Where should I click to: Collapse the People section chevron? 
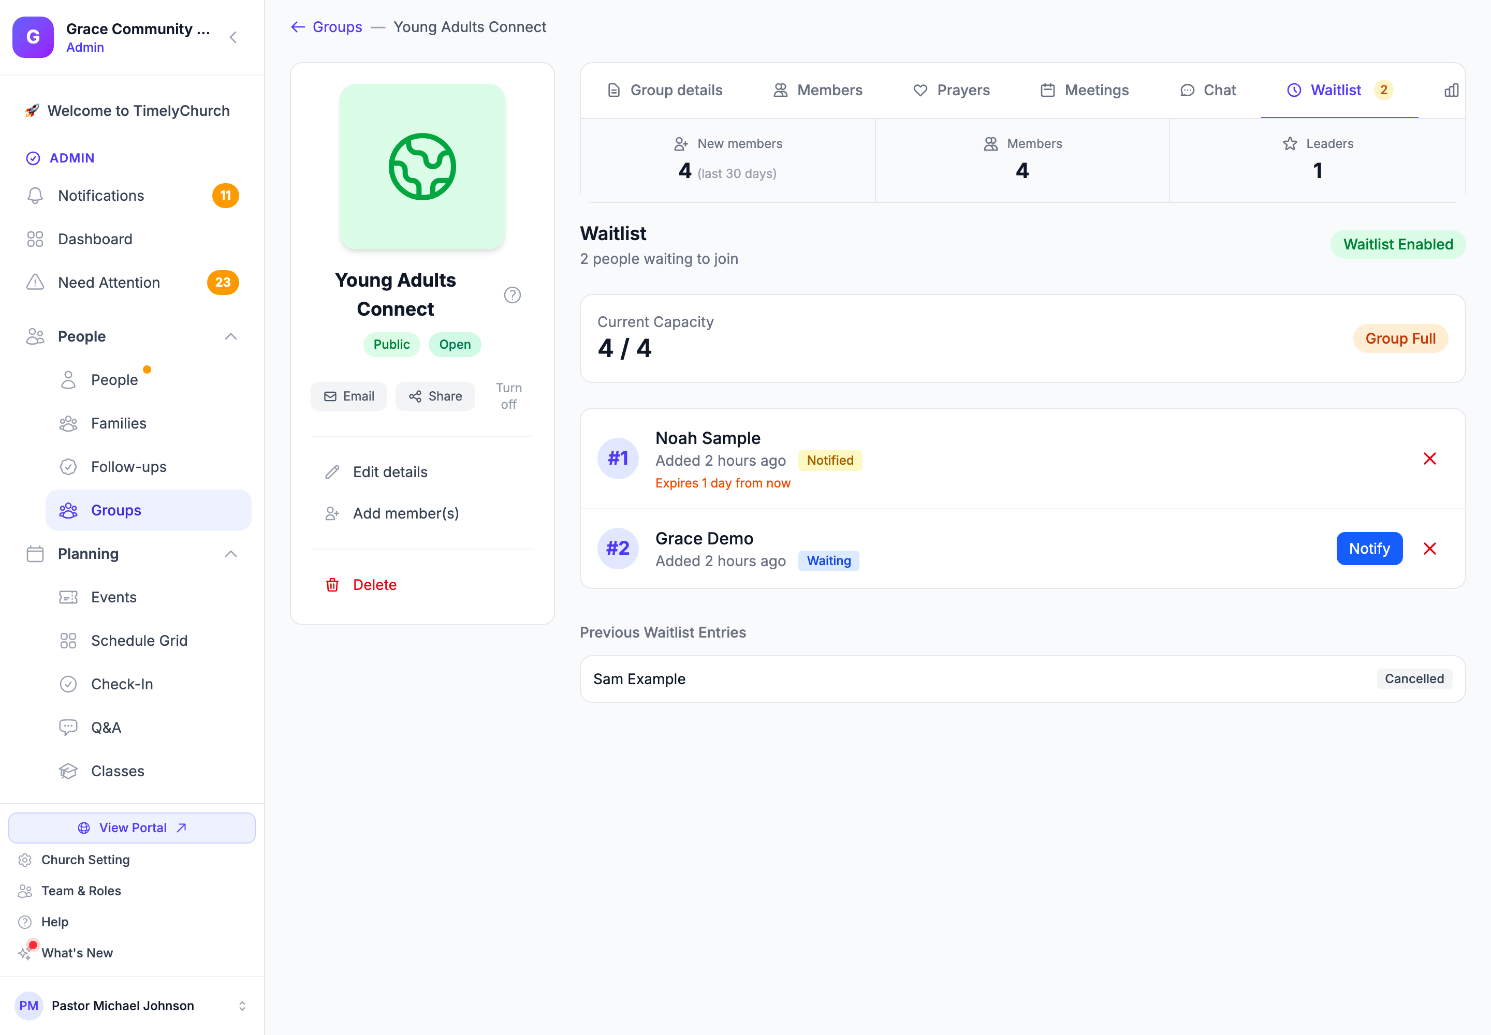pyautogui.click(x=230, y=336)
